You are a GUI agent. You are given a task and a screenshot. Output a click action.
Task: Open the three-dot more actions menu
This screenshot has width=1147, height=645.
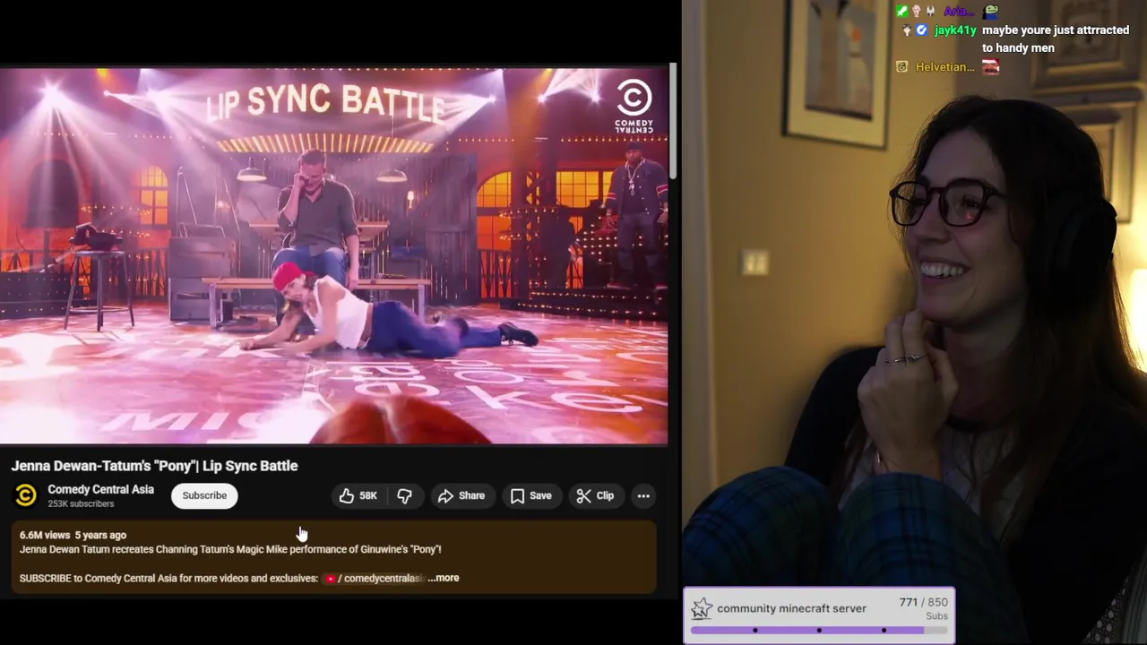point(643,495)
